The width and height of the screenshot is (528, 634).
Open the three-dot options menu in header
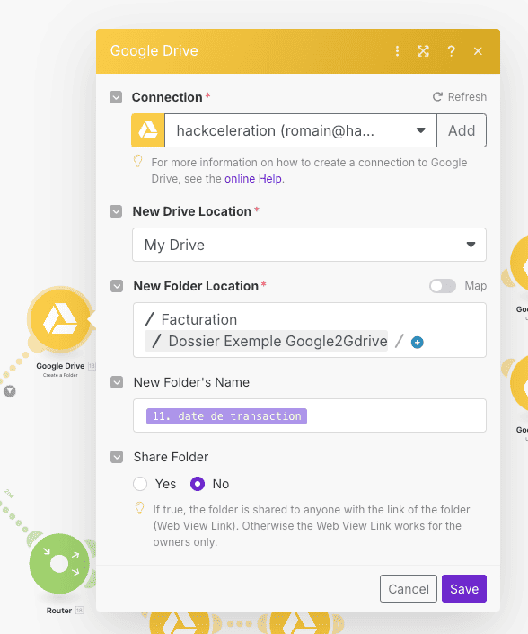(397, 51)
